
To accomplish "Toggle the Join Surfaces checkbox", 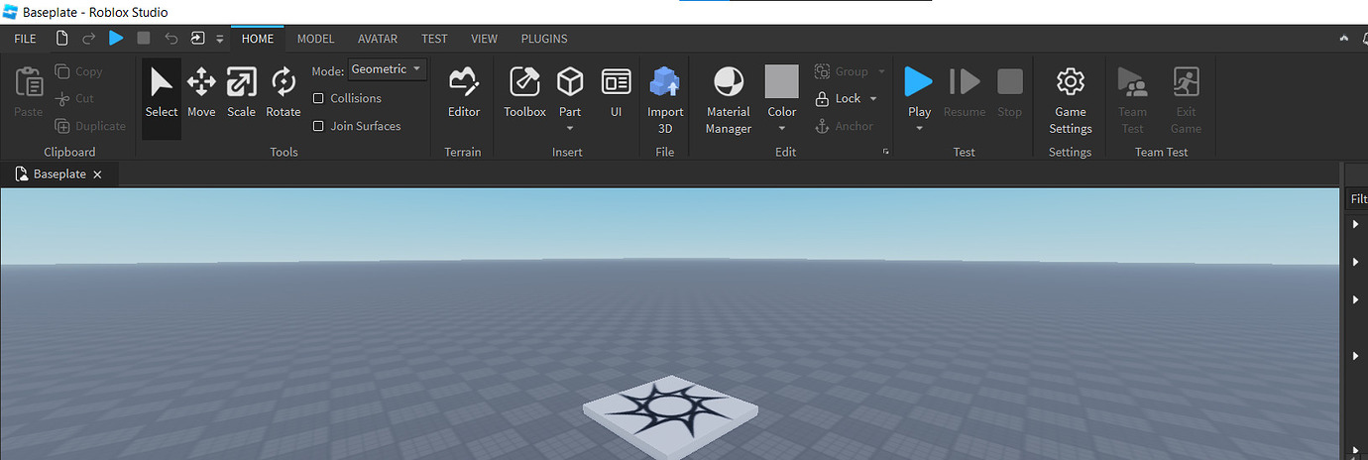I will pos(318,126).
